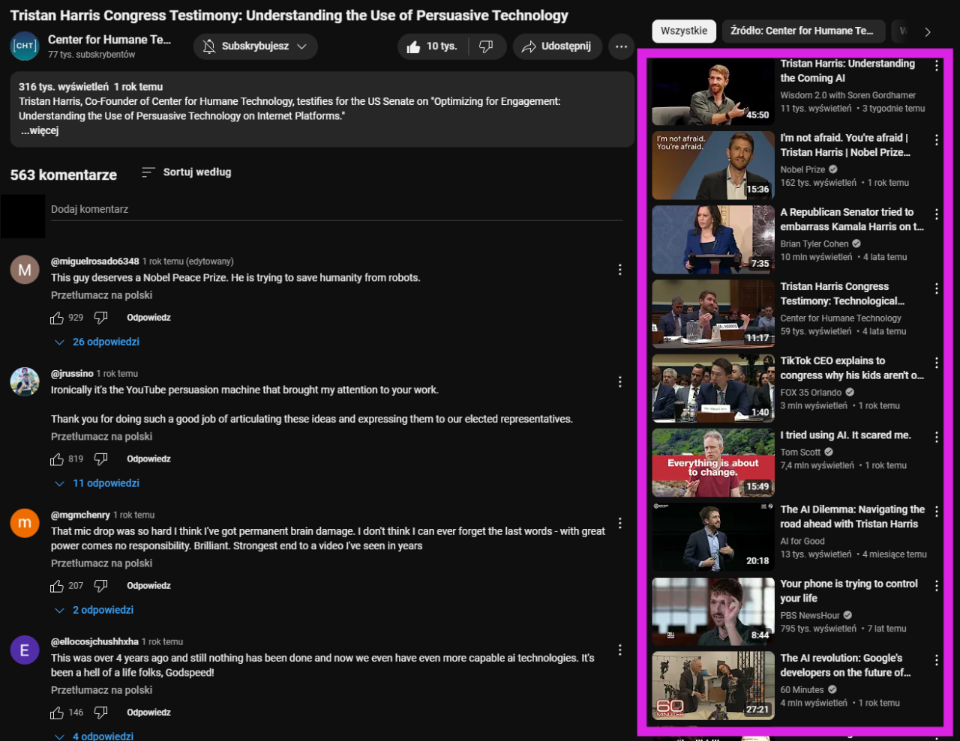Open options menu for @ellocosjchushhxha comment
Viewport: 960px width, 741px height.
[619, 650]
